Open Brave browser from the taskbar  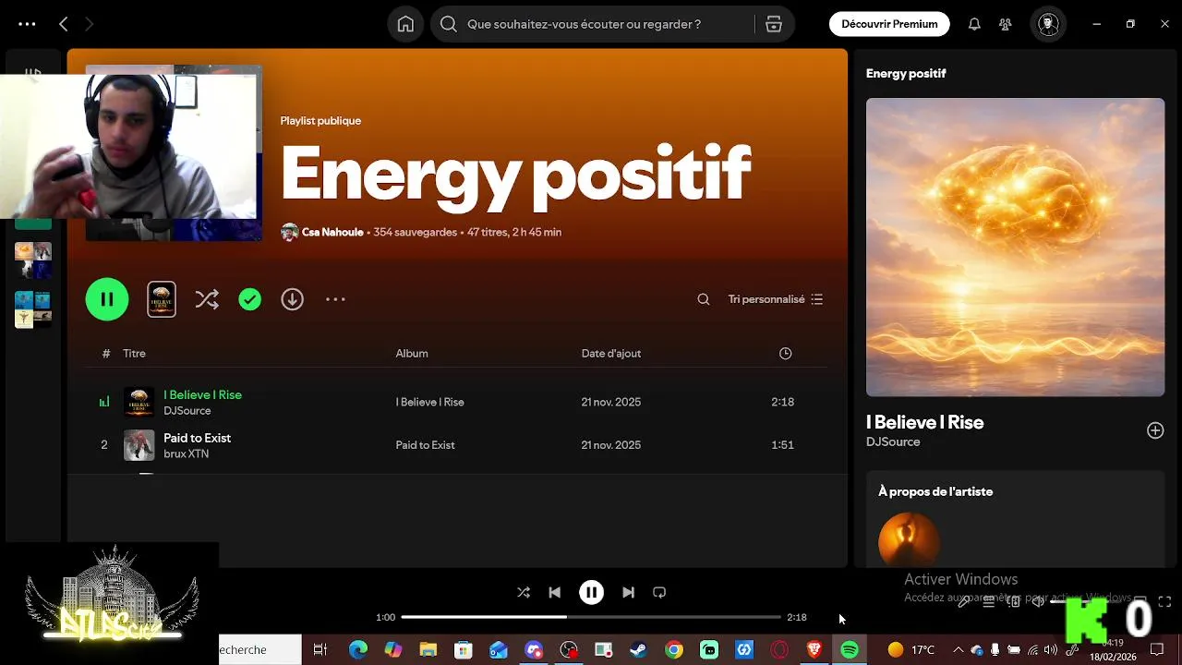[814, 650]
